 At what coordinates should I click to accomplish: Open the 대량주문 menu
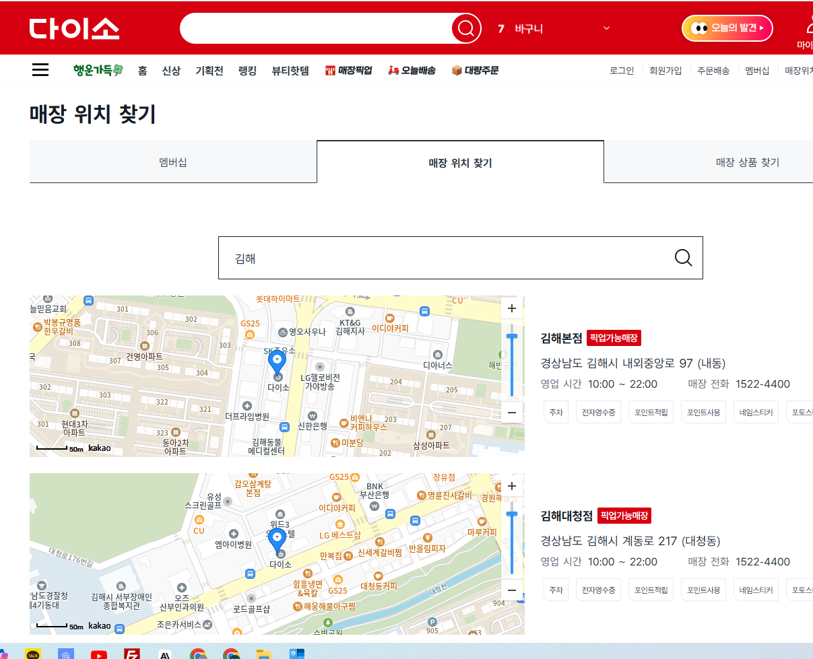click(x=475, y=70)
